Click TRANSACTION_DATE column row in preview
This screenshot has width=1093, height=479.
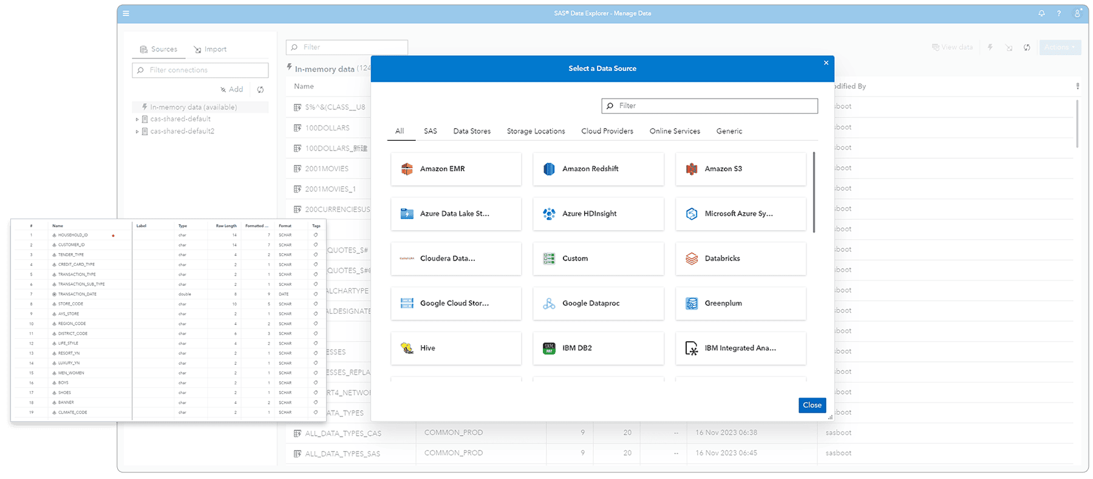(x=169, y=294)
